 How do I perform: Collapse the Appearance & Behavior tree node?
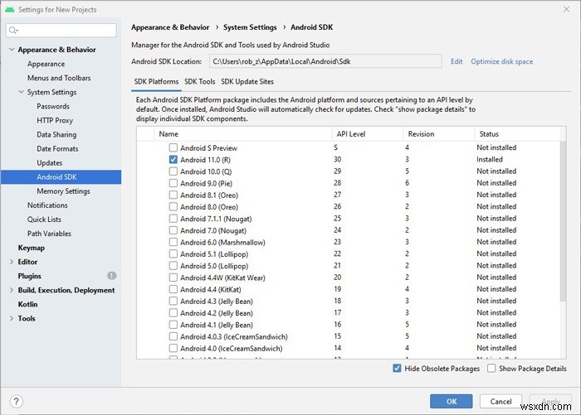pos(12,49)
